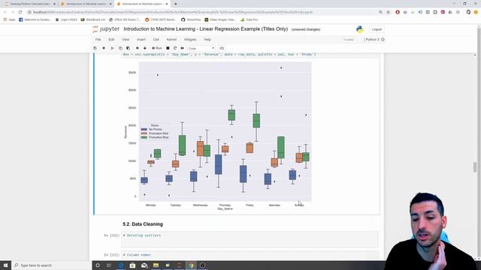Image resolution: width=481 pixels, height=270 pixels.
Task: Open the GitHub TensorFlow bookmark
Action: 191,19
